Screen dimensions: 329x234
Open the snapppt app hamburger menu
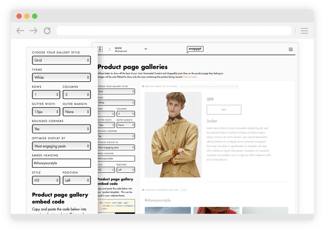tap(291, 50)
